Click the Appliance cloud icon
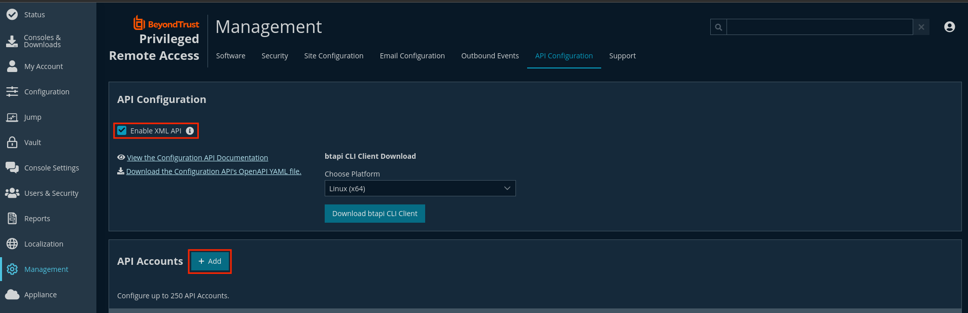Image resolution: width=968 pixels, height=313 pixels. pos(12,295)
